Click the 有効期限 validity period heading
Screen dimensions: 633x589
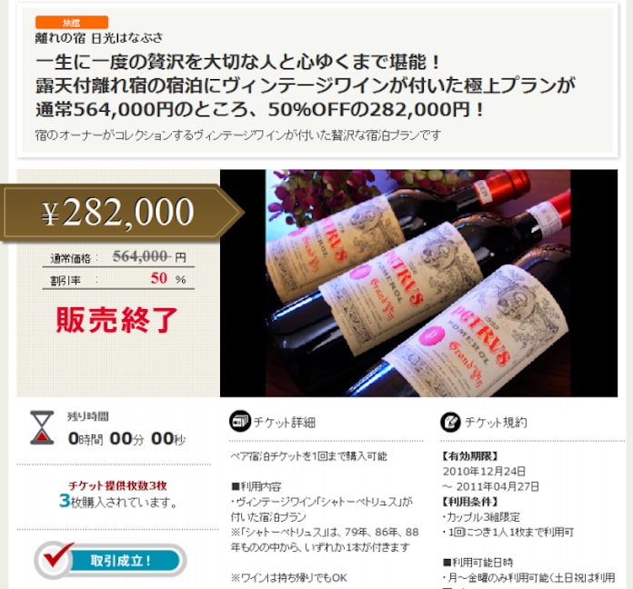click(x=471, y=456)
